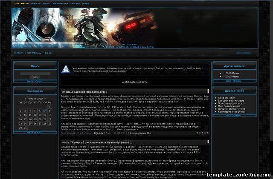The width and height of the screenshot is (273, 179).
Task: Open 'Мой профиль' link
Action: click(34, 53)
